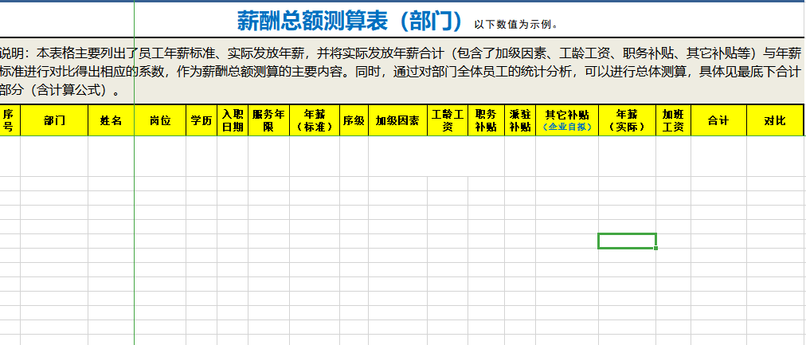The height and width of the screenshot is (345, 806).
Task: Click the 年薪（标准）header cell
Action: coord(315,120)
